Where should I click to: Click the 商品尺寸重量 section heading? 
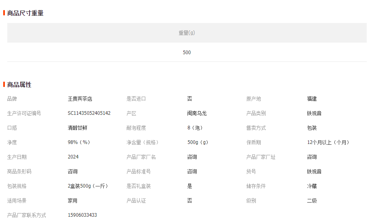coord(25,13)
